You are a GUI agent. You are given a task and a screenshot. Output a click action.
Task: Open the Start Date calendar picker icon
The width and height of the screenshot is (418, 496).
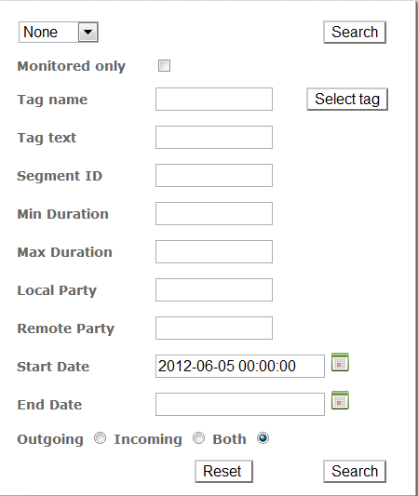[340, 362]
